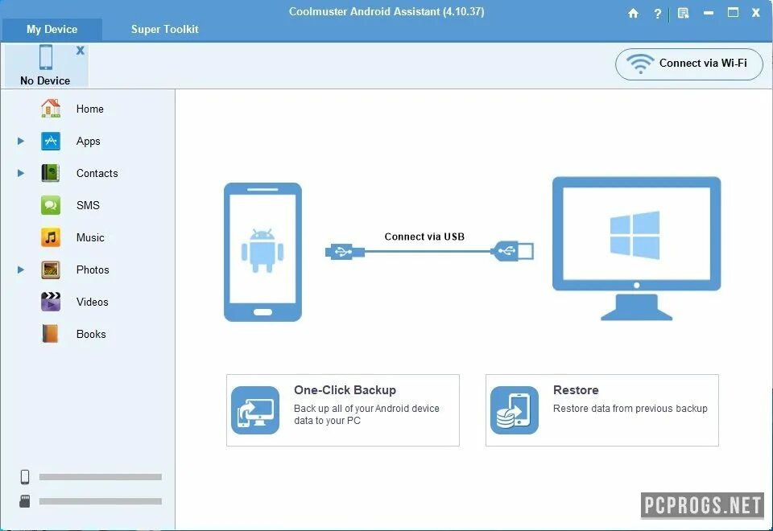
Task: Select Photos in the sidebar
Action: point(88,270)
